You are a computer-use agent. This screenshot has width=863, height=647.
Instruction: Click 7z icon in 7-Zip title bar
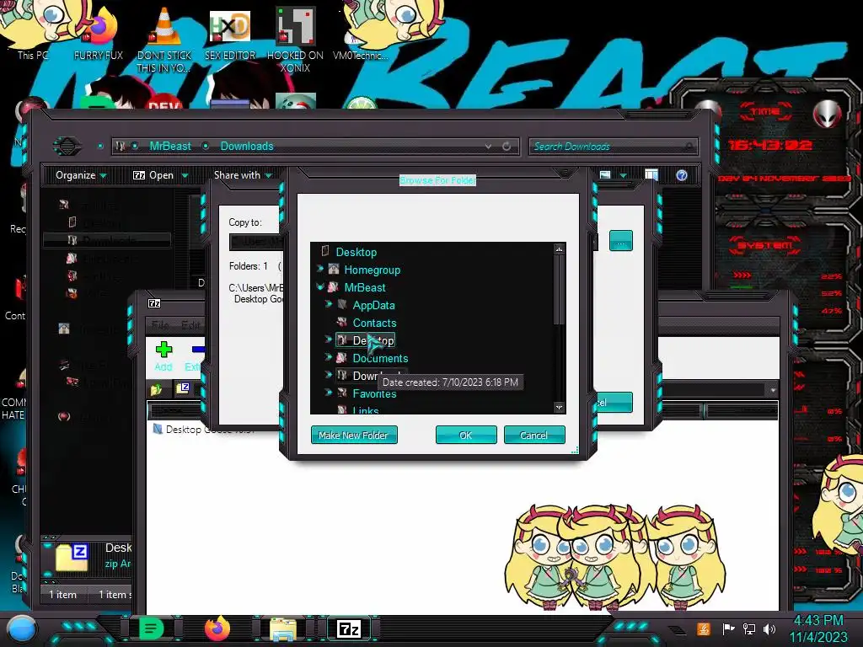pyautogui.click(x=155, y=303)
